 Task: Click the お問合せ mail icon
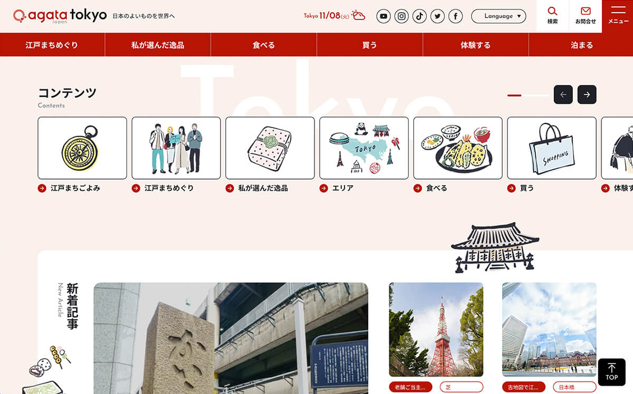(586, 15)
